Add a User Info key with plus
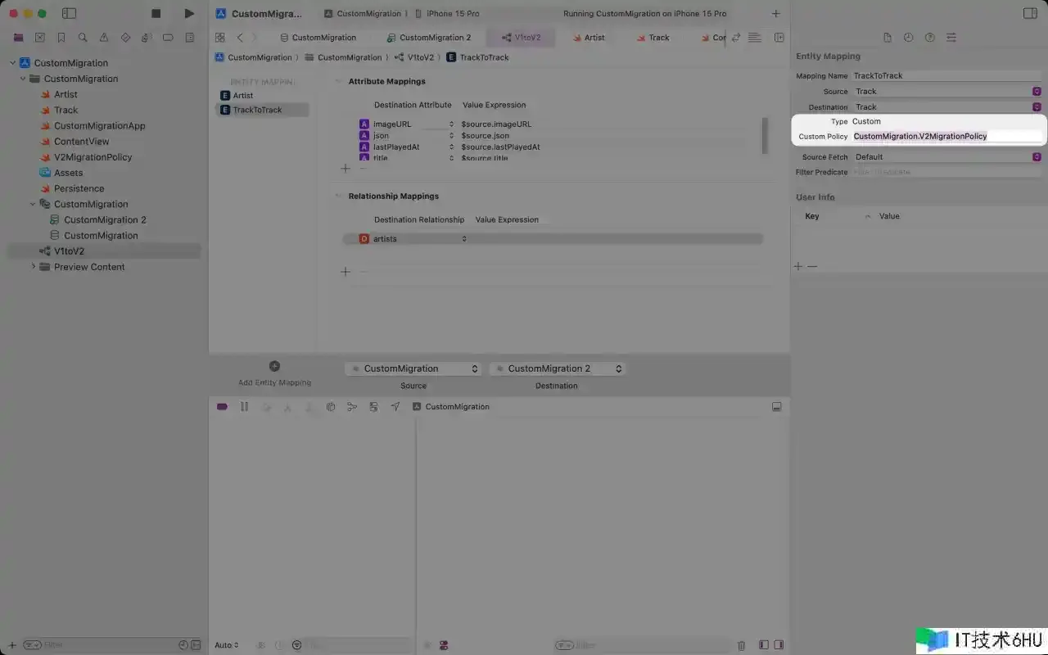The height and width of the screenshot is (655, 1048). 798,266
